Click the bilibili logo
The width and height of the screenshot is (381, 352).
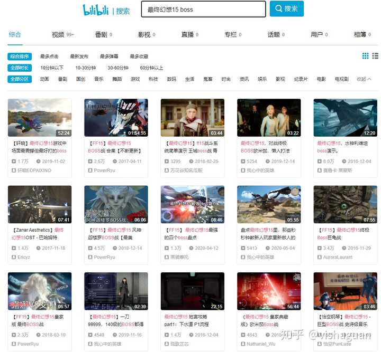(x=95, y=10)
